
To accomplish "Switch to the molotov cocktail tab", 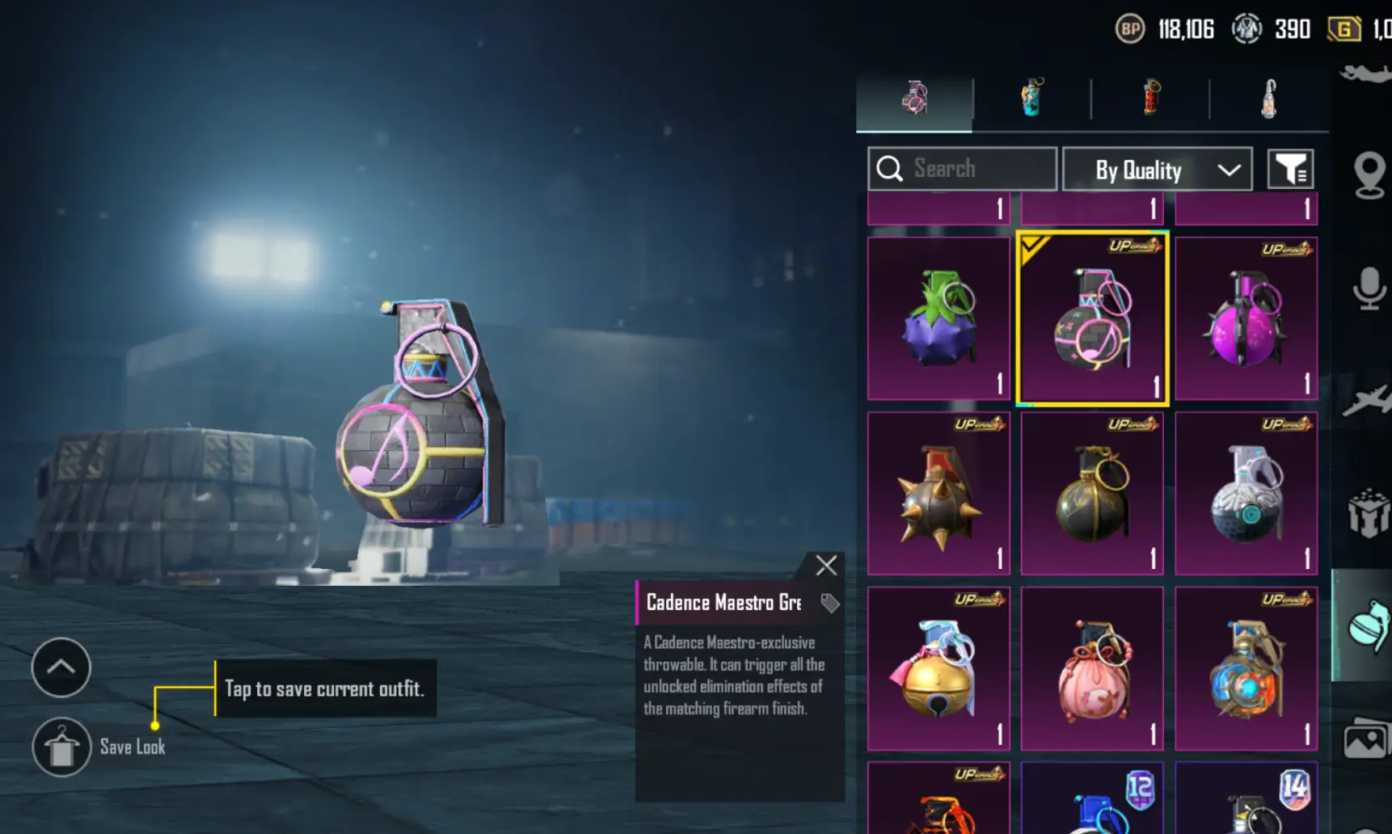I will pos(1269,99).
